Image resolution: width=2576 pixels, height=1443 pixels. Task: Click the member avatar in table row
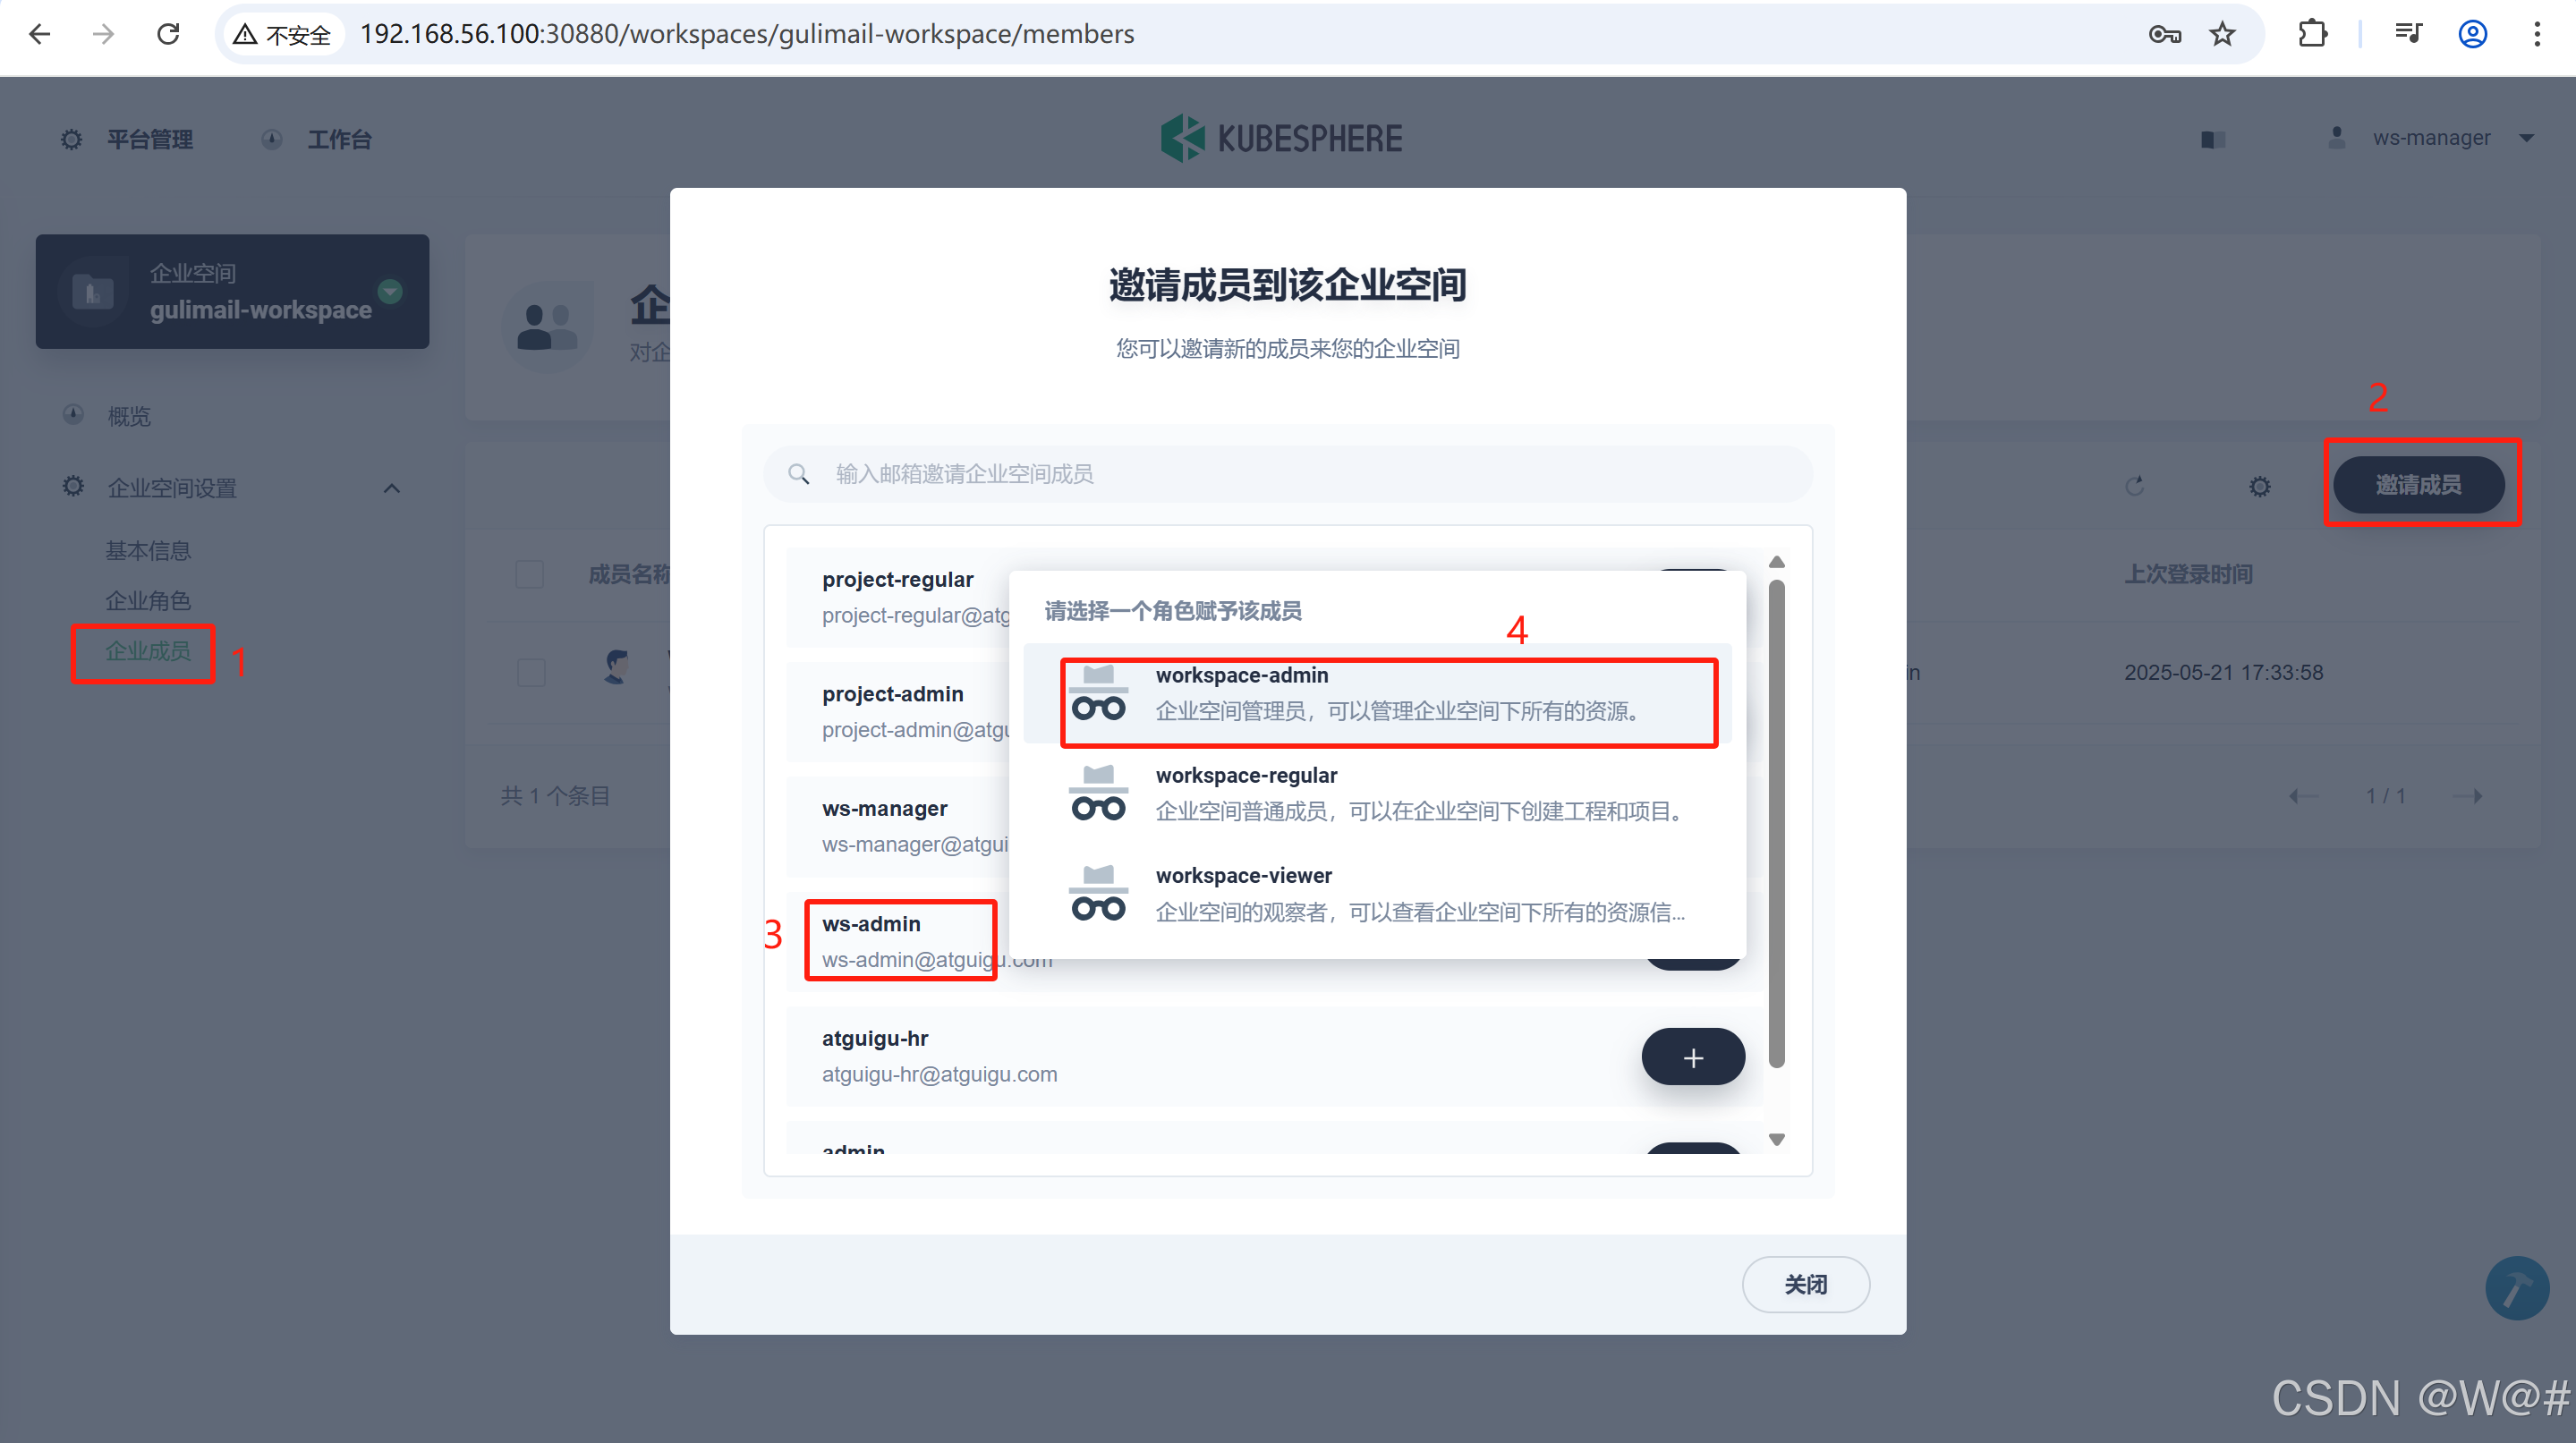tap(617, 667)
